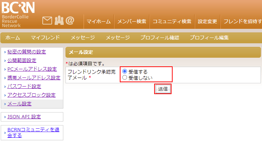This screenshot has width=262, height=141.
Task: Select the 受信しない radio button
Action: tap(124, 78)
